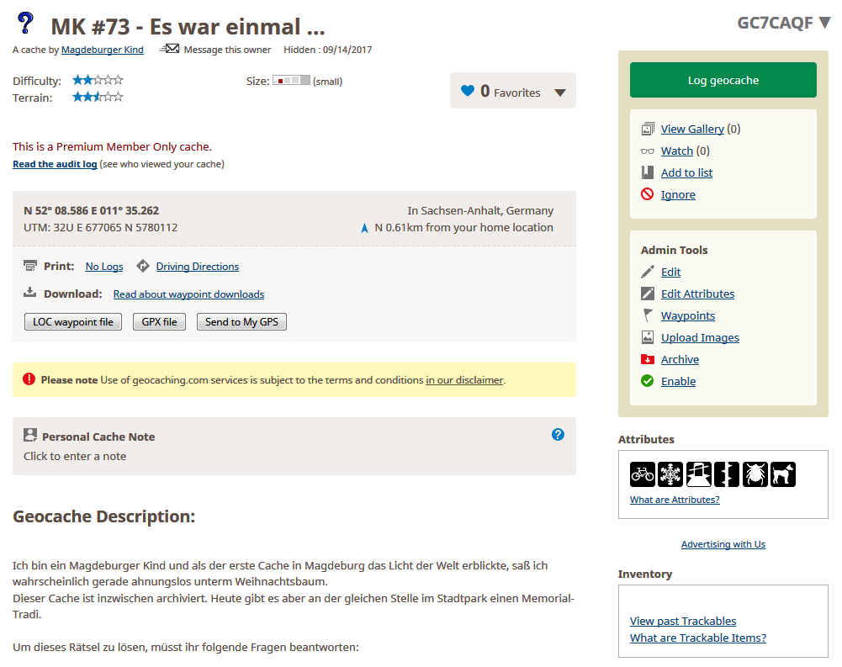Screen dimensions: 842x667
Task: Click the Send to My GPS button
Action: point(241,321)
